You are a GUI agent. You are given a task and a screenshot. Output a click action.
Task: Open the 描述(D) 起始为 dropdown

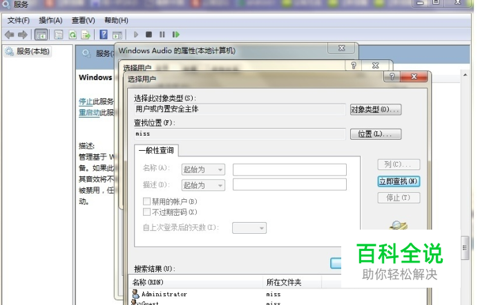pos(203,185)
